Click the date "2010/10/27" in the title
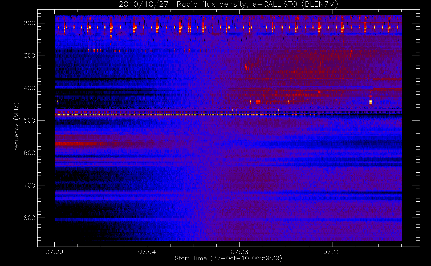Screen dimensions: 431x266 (x=144, y=5)
